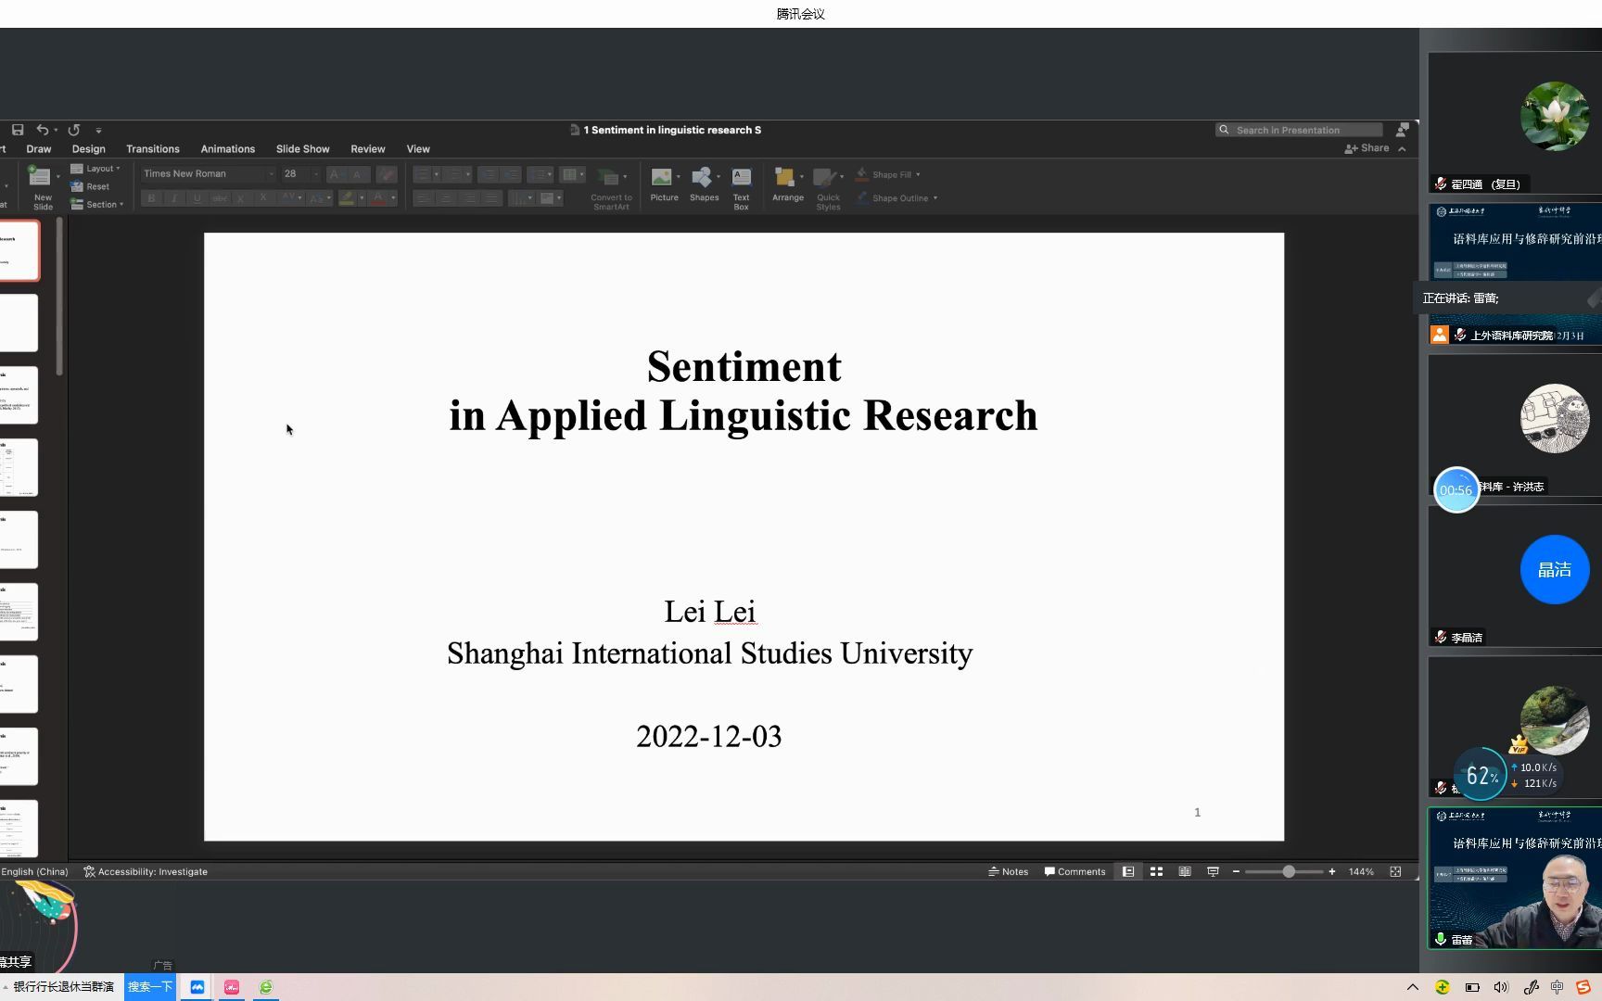Insert a Picture from the ribbon
1602x1001 pixels.
(x=665, y=184)
